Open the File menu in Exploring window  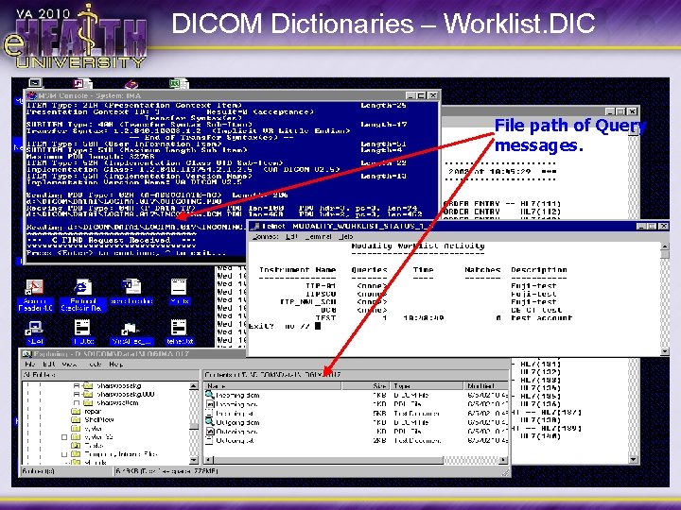[30, 364]
